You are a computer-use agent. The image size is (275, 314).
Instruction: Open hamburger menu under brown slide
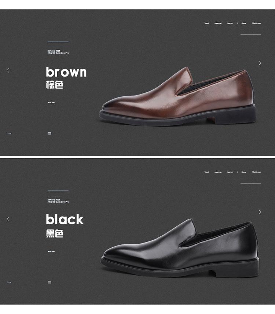tap(49, 133)
